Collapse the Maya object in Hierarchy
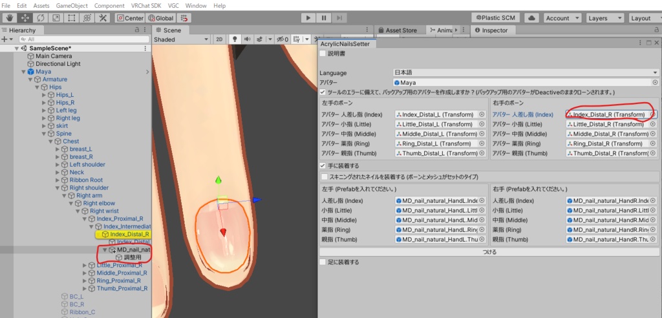This screenshot has height=318, width=662. tap(23, 71)
